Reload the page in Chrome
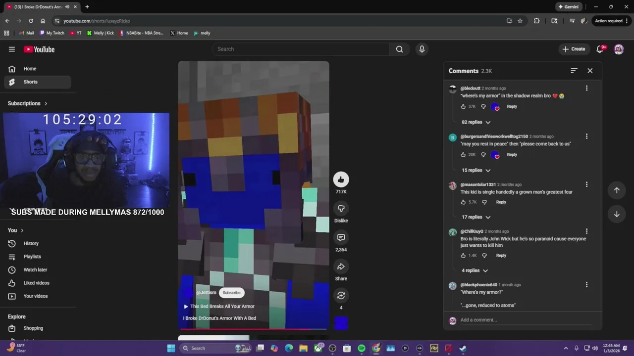This screenshot has width=634, height=356. [x=31, y=21]
